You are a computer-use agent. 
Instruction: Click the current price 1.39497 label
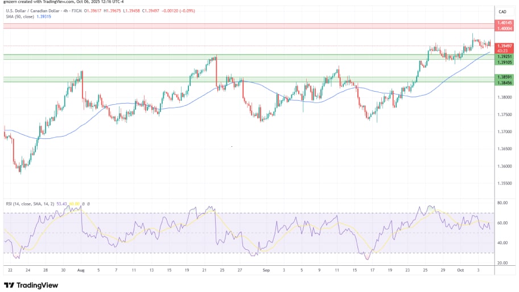504,46
